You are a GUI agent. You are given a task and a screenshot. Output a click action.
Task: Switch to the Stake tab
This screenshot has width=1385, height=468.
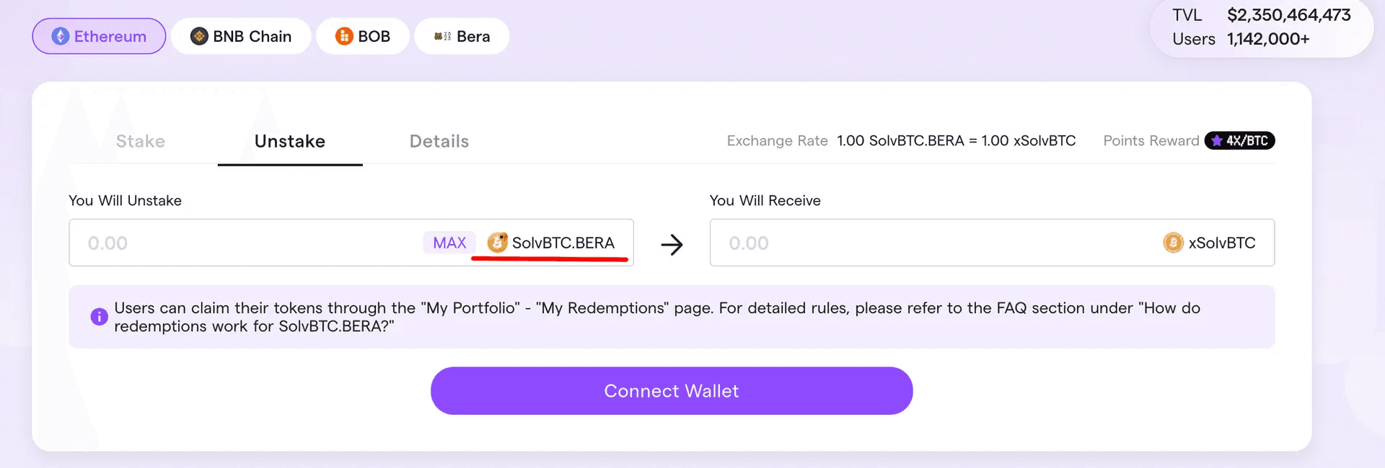(x=141, y=141)
